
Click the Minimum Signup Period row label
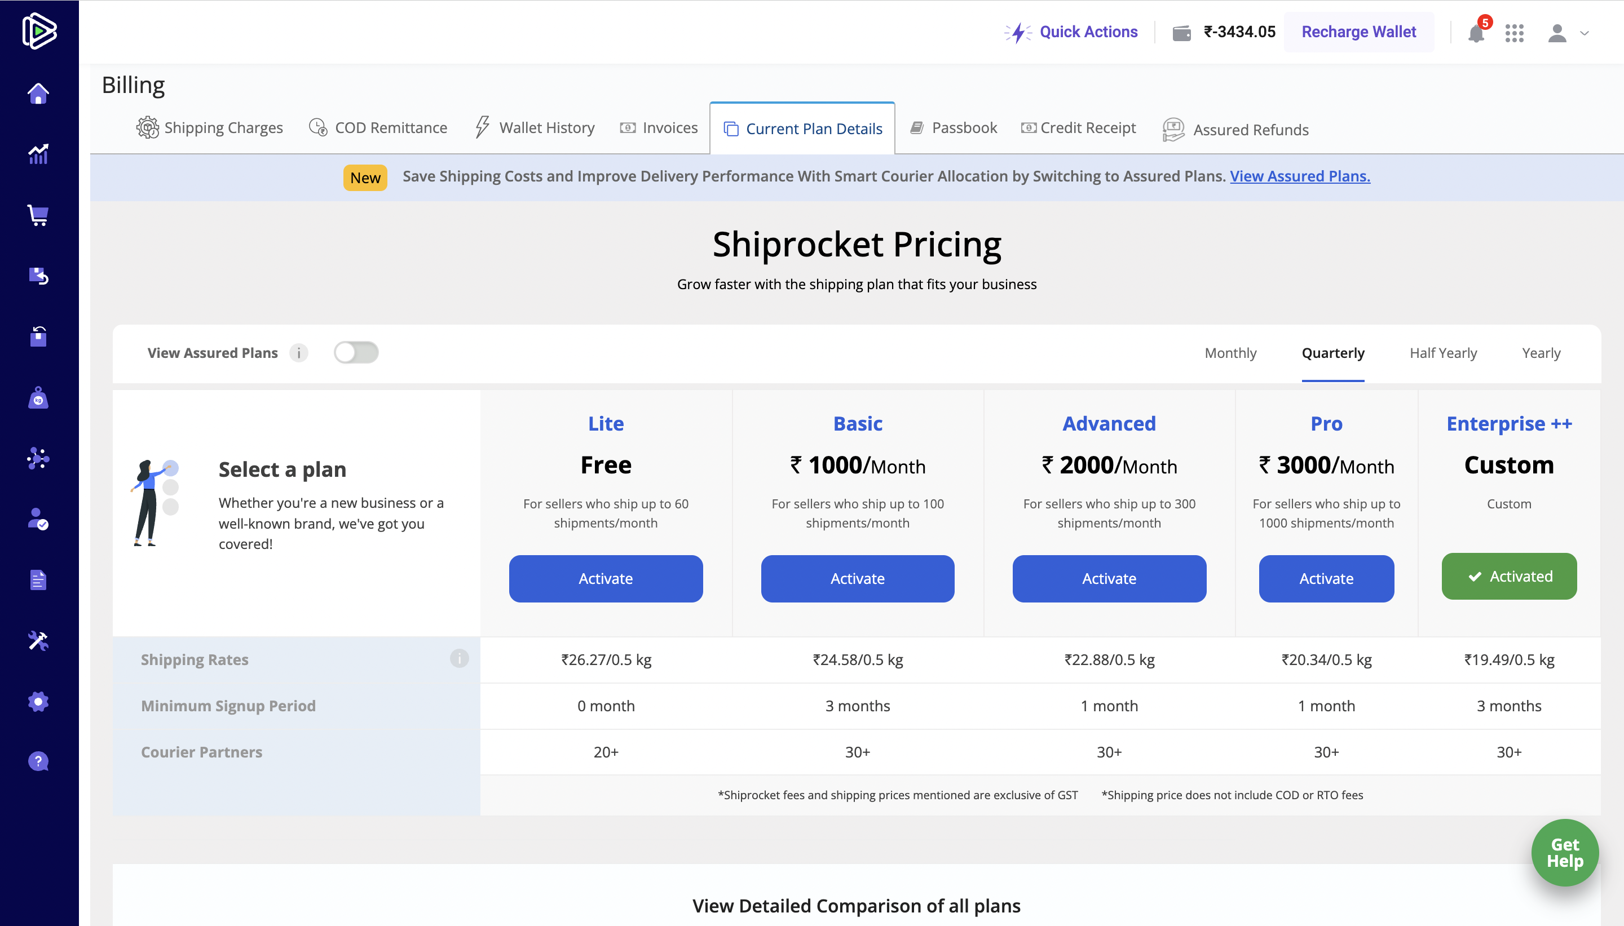coord(228,706)
